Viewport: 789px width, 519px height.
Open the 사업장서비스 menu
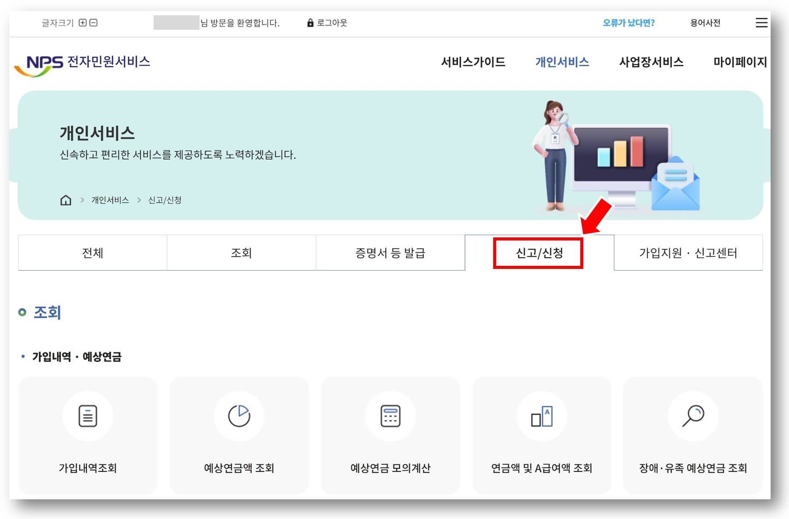[x=652, y=62]
